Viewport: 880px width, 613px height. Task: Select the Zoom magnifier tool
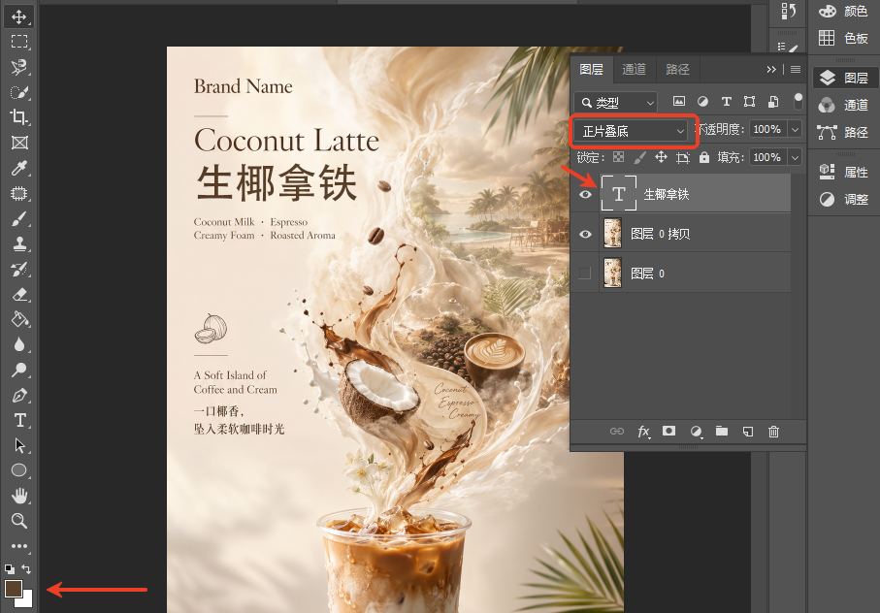(19, 521)
